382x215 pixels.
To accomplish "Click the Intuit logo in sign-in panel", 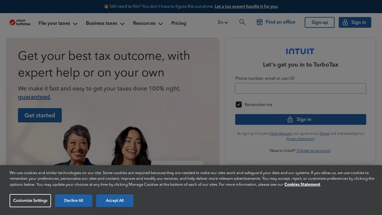I will click(300, 51).
